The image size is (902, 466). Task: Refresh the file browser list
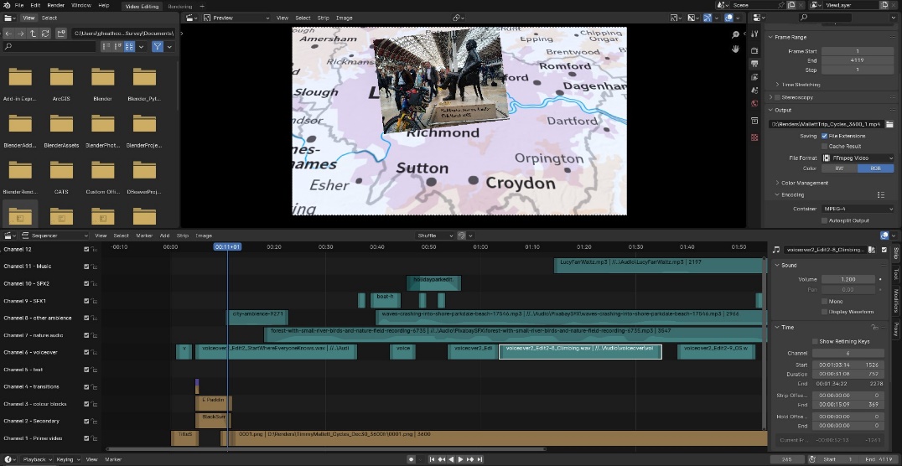[x=45, y=34]
